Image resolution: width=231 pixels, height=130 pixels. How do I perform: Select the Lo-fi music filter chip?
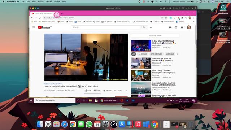tap(143, 54)
